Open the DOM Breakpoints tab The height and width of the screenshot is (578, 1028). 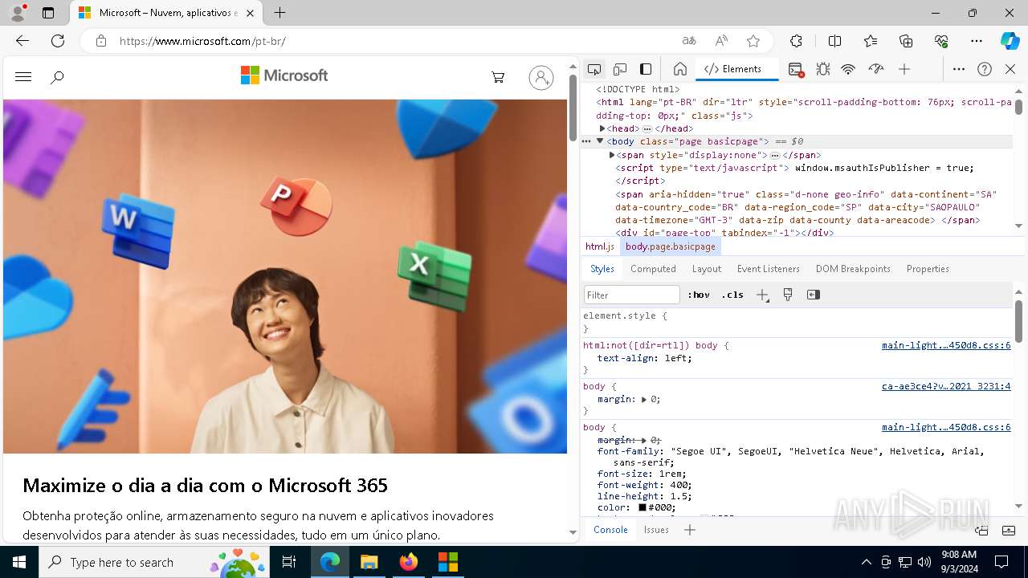(853, 269)
